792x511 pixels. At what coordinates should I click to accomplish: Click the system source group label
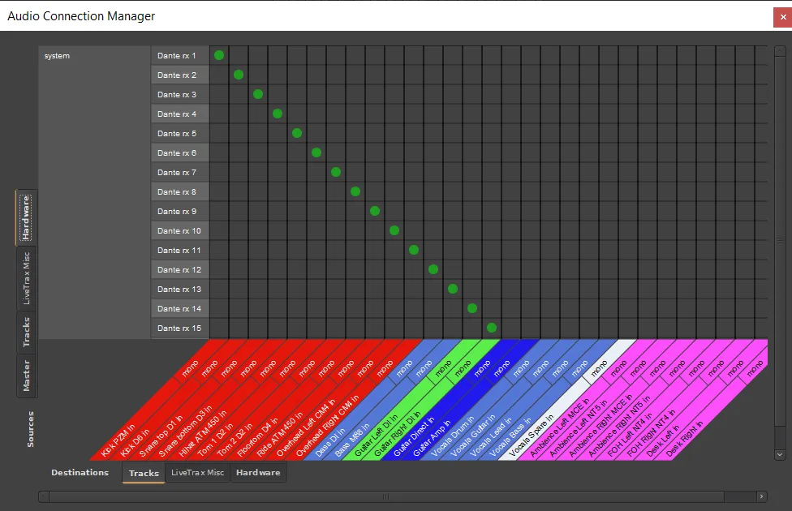pyautogui.click(x=57, y=55)
